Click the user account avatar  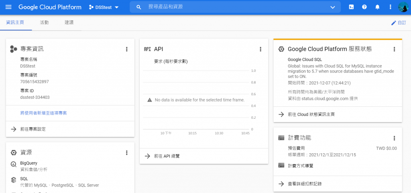(403, 7)
